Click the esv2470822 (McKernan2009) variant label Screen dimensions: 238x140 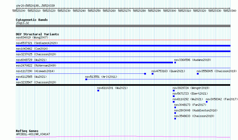36,65
